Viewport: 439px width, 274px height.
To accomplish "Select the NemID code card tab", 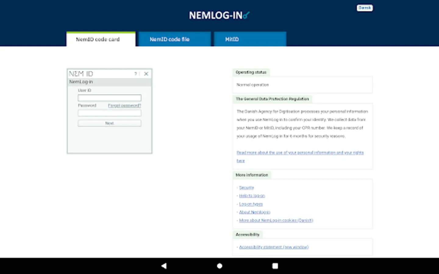I will tap(101, 39).
